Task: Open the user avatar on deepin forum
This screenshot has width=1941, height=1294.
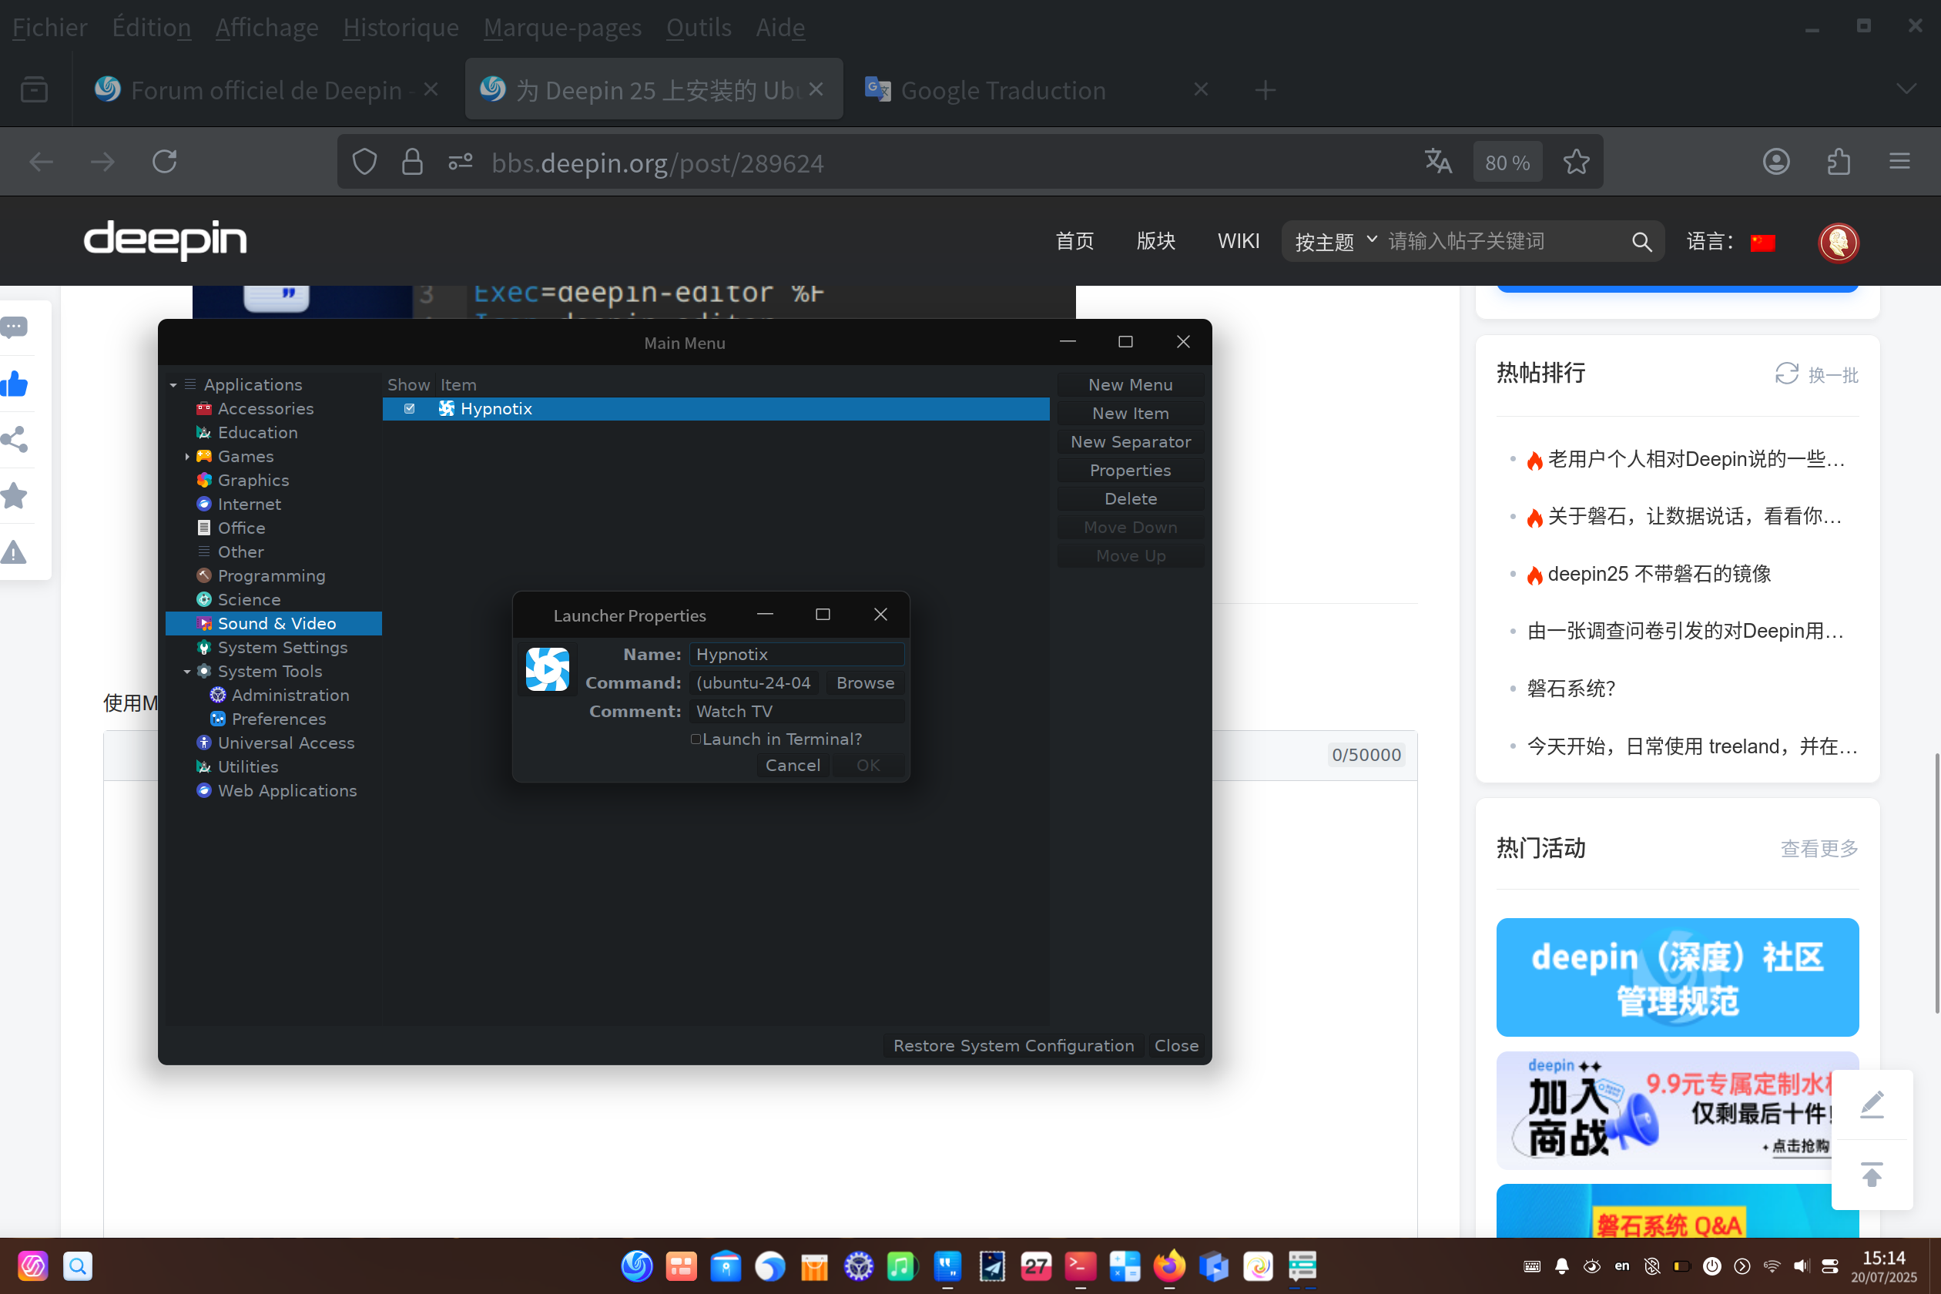Action: pyautogui.click(x=1839, y=242)
